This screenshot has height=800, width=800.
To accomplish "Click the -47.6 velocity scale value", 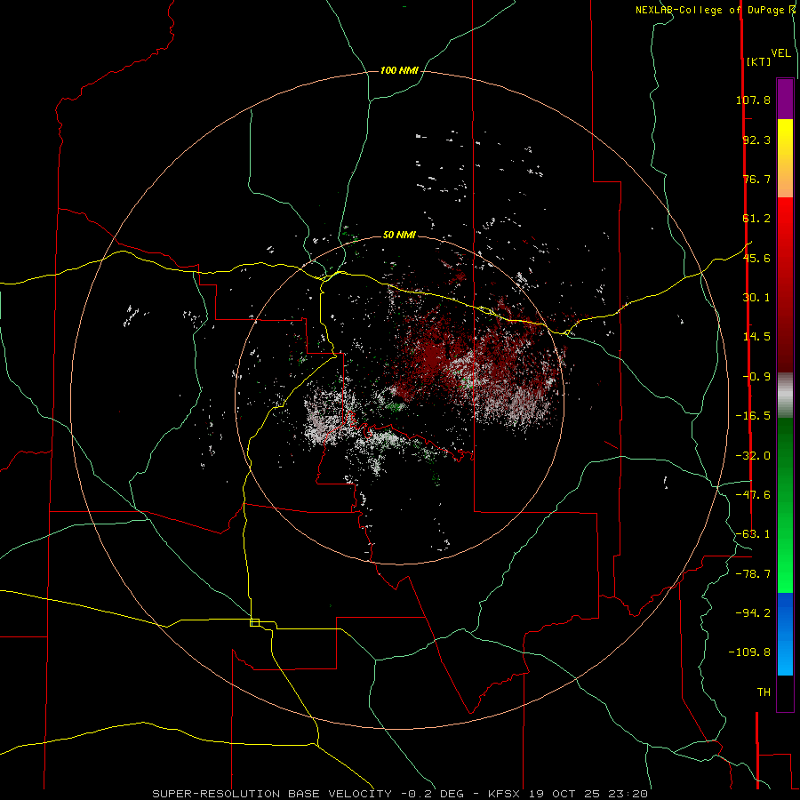I will click(753, 495).
